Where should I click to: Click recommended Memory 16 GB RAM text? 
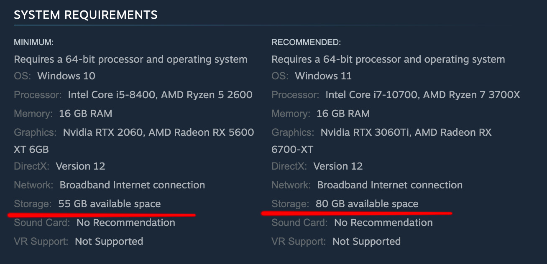(x=343, y=114)
